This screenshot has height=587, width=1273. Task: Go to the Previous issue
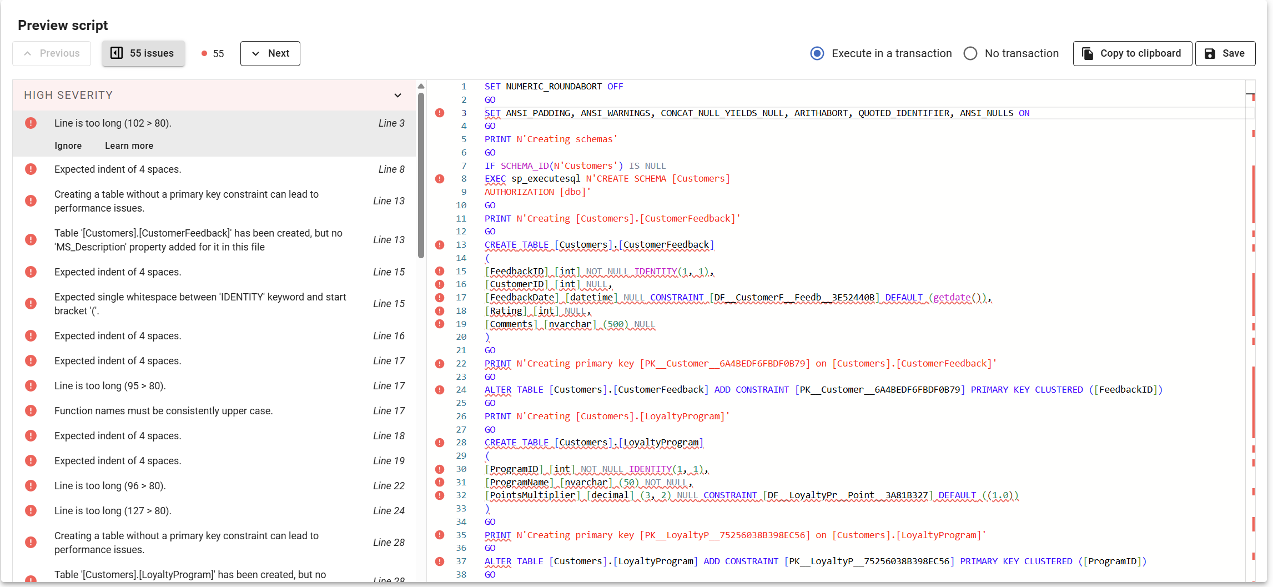52,53
